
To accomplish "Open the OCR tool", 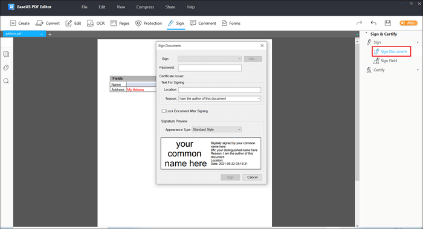I will point(95,23).
